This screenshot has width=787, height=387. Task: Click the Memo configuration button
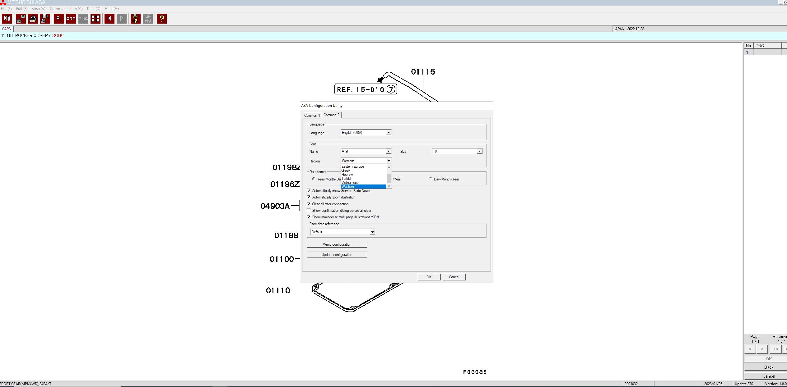[337, 244]
